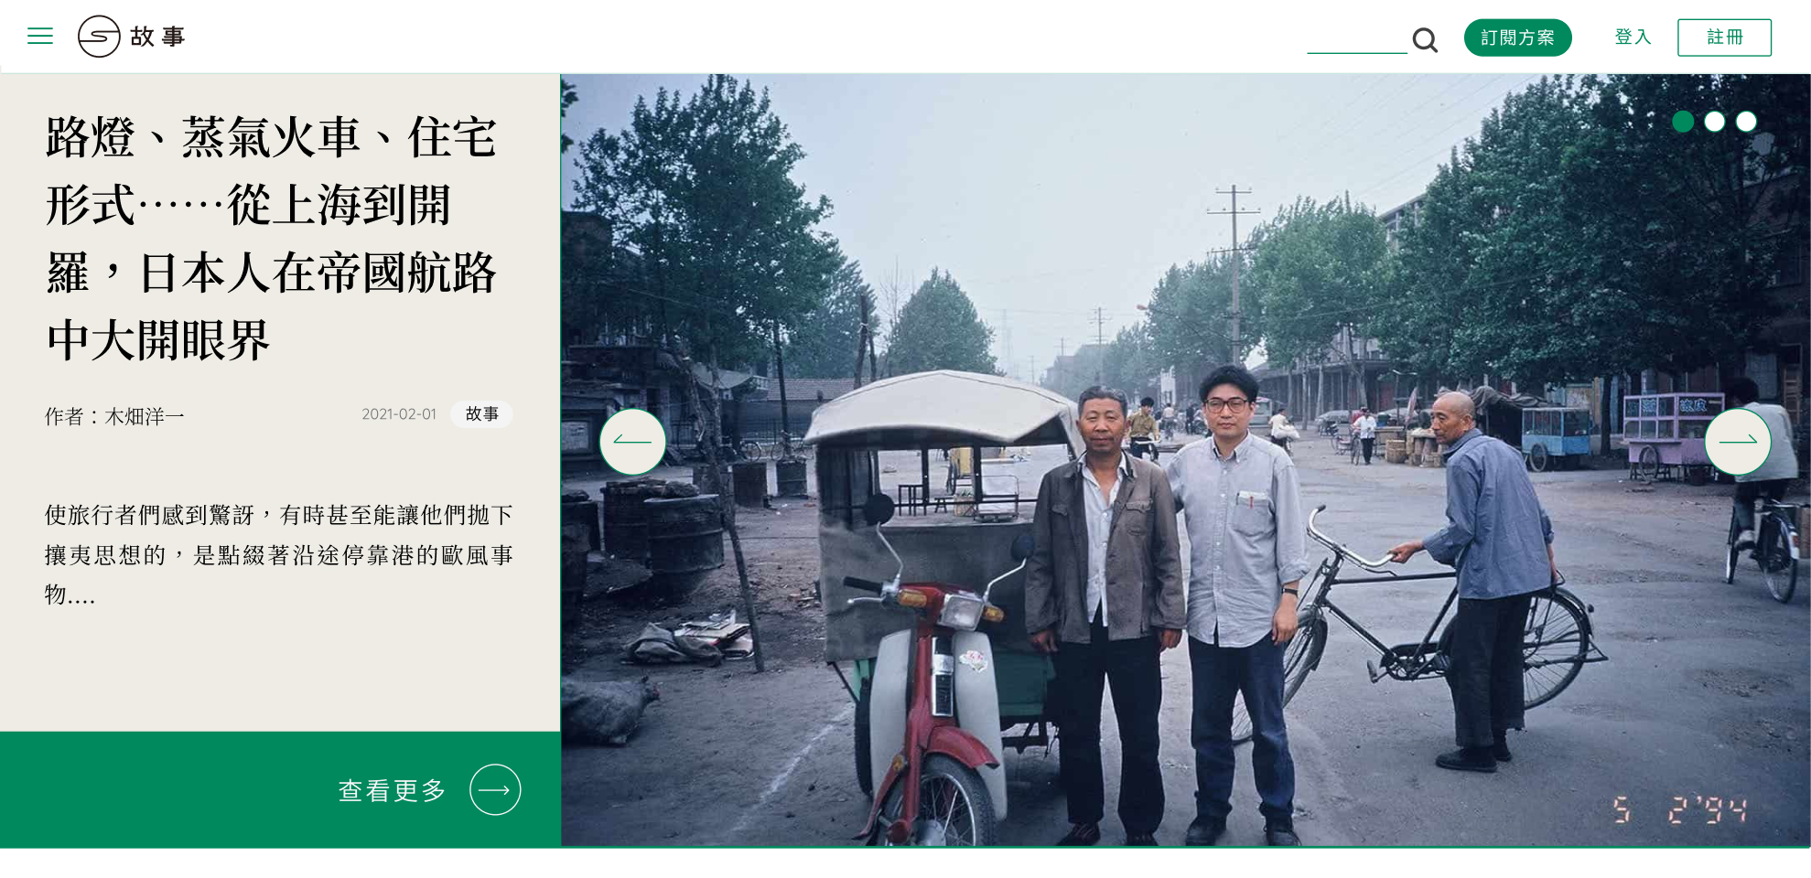Open the featured article photo

point(1185,460)
